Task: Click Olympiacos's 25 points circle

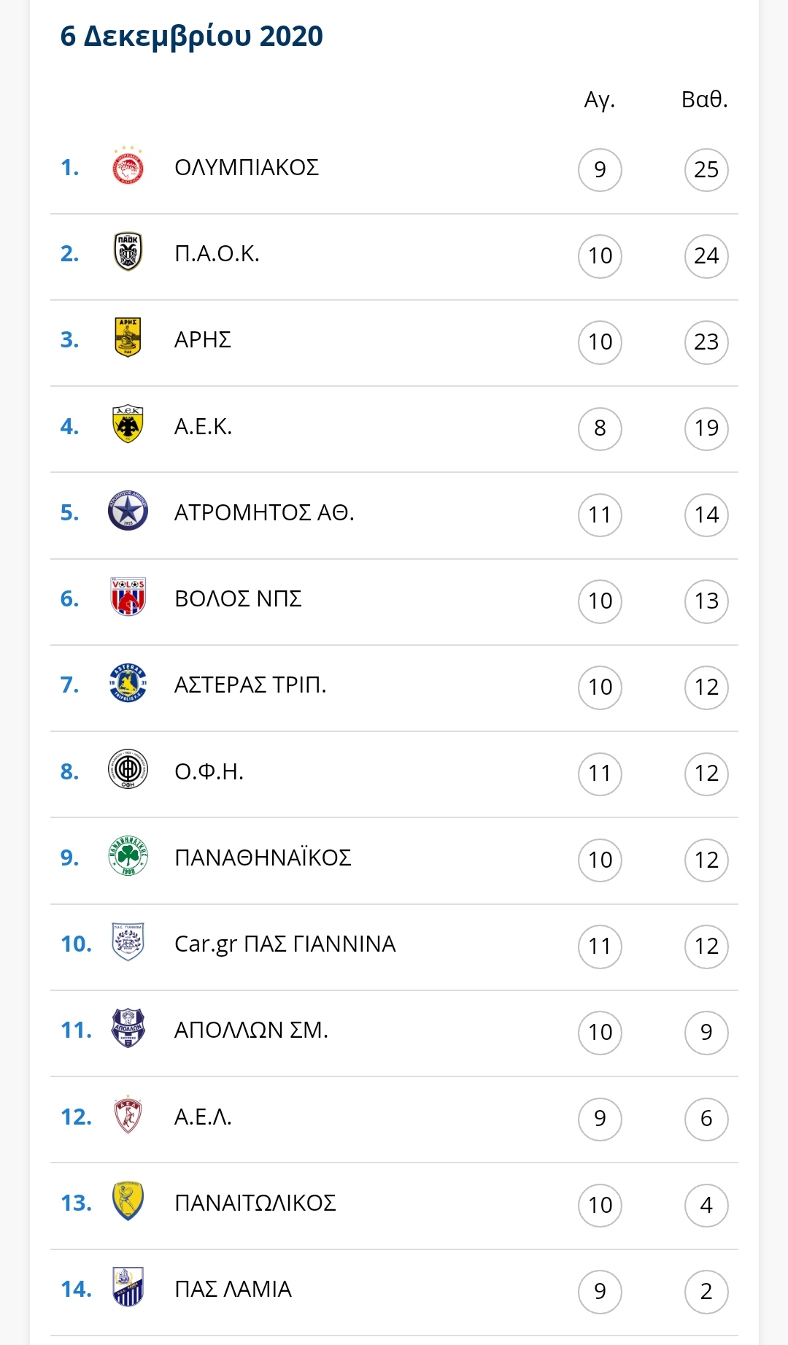Action: coord(706,169)
